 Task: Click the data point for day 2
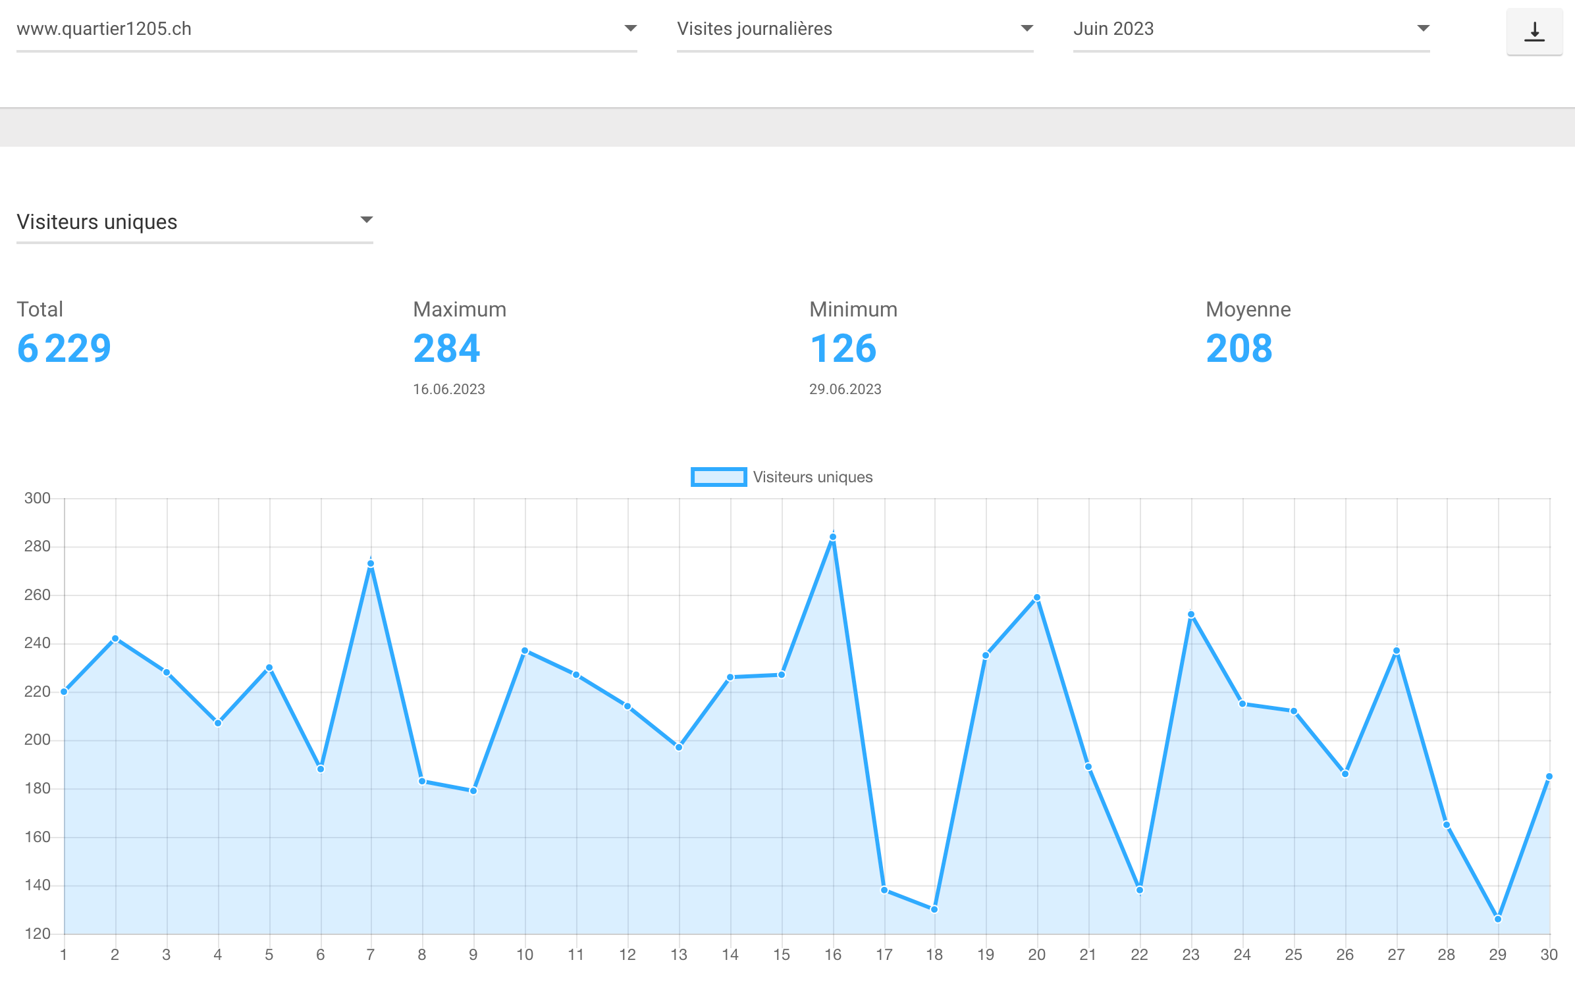[x=115, y=639]
